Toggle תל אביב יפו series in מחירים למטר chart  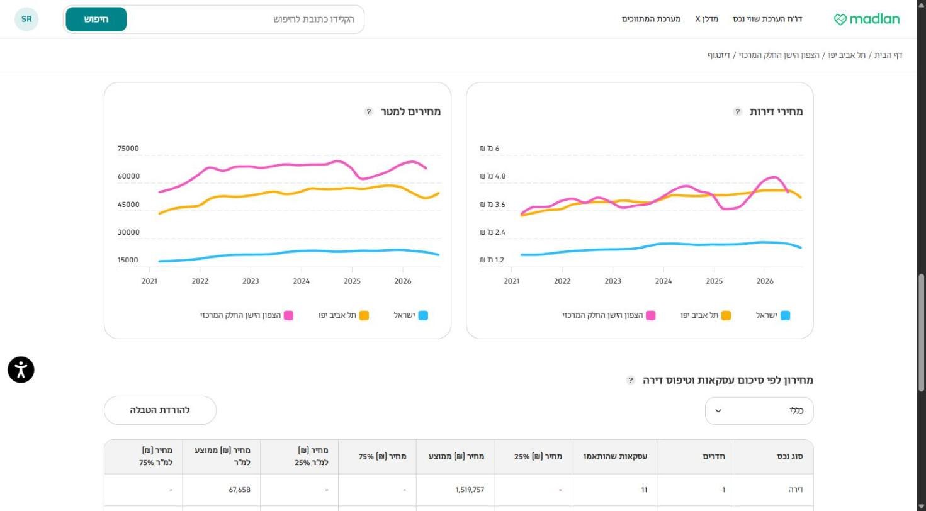[344, 315]
